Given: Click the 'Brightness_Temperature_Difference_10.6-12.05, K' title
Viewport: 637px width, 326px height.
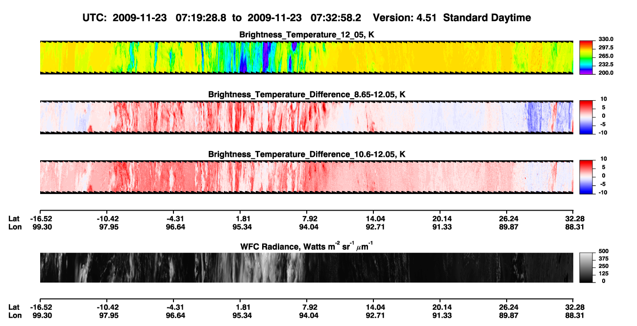Looking at the screenshot, I should [x=307, y=154].
